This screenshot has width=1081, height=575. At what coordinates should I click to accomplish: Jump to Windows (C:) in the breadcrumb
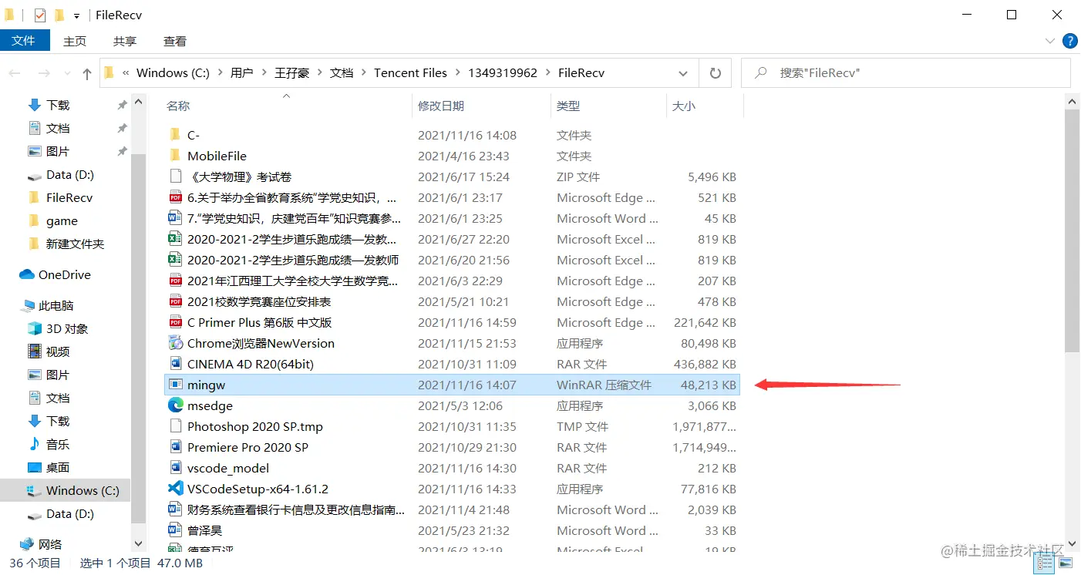click(173, 73)
